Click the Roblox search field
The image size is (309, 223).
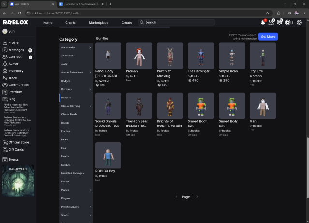pos(177,22)
